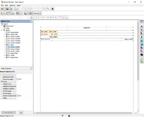Screen dimensions: 144x117
Task: Apply all frame borders with the thick box icon
Action: [x=17, y=13]
